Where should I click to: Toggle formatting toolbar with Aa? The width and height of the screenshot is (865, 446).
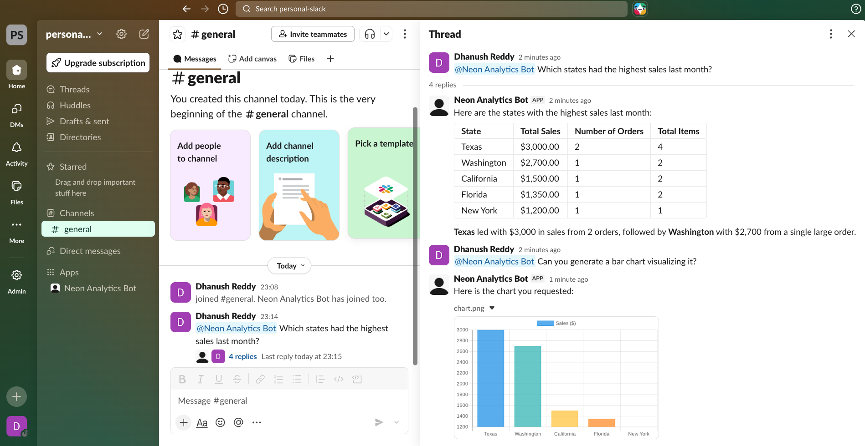(202, 422)
